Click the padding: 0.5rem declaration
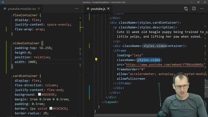The height and width of the screenshot is (117, 208). click(x=30, y=104)
